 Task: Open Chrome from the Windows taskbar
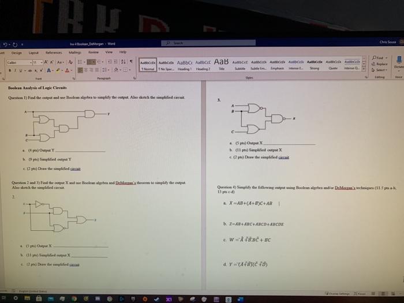click(x=74, y=298)
